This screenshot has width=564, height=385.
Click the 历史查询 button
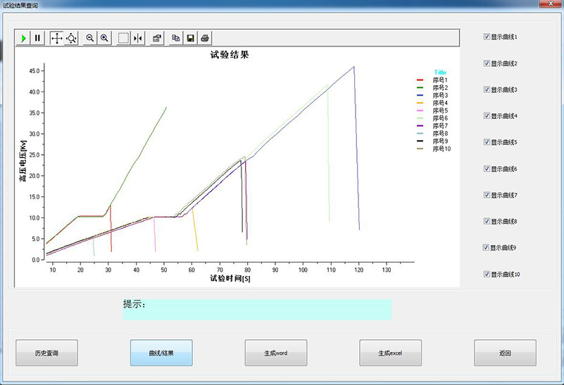pos(46,353)
